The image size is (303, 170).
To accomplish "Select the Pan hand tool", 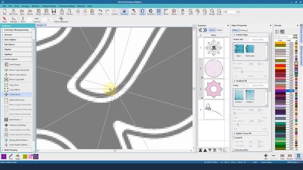I will tap(183, 12).
